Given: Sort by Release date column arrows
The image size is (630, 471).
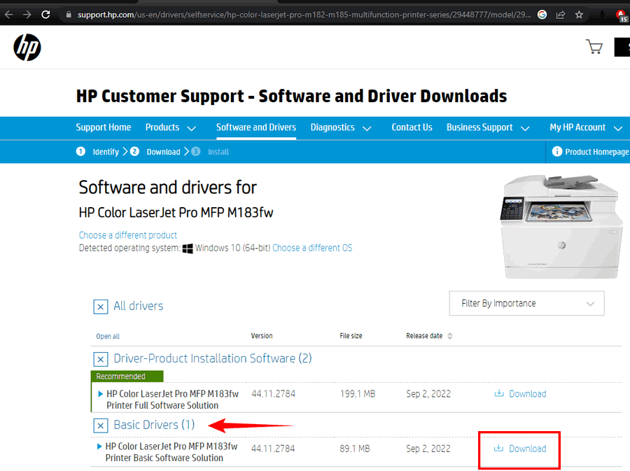Looking at the screenshot, I should point(450,336).
